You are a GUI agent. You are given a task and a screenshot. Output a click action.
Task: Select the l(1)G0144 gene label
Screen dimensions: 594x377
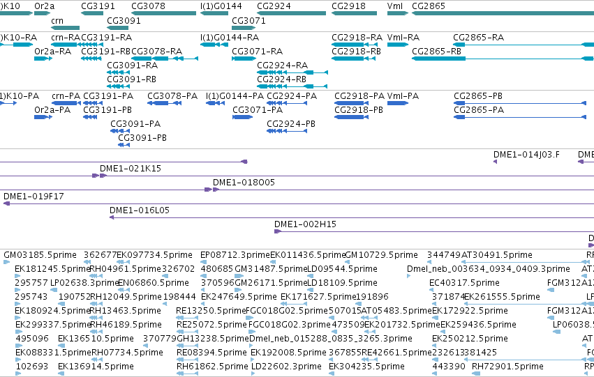coord(221,6)
